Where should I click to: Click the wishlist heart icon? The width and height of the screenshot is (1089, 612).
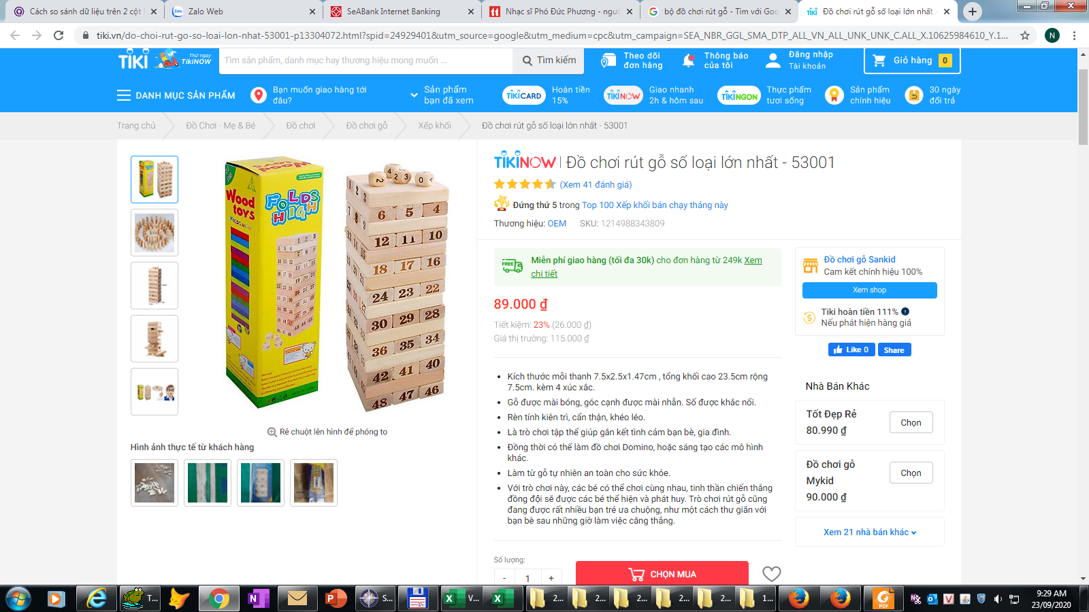(771, 574)
